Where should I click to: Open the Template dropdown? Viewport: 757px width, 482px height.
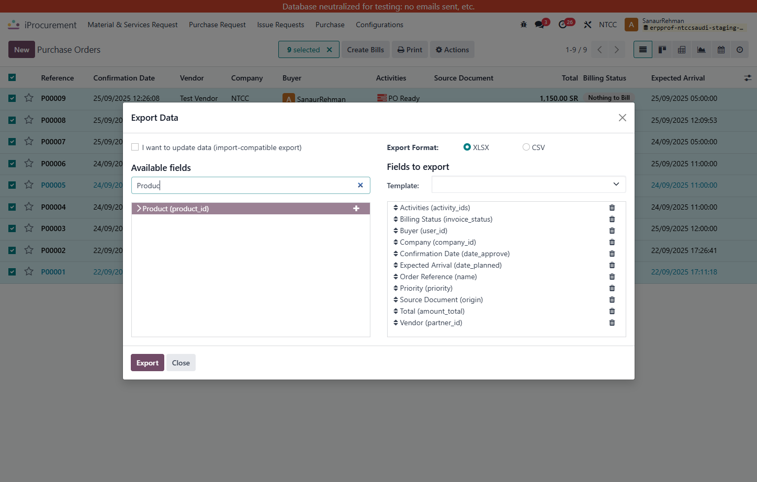pos(528,184)
